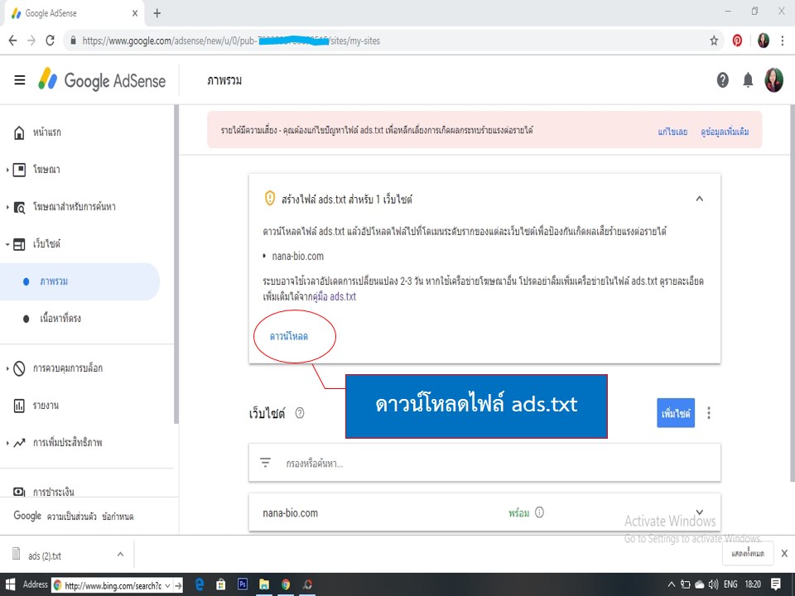Open the ads (2).txt download options arrow
795x596 pixels.
coord(120,555)
